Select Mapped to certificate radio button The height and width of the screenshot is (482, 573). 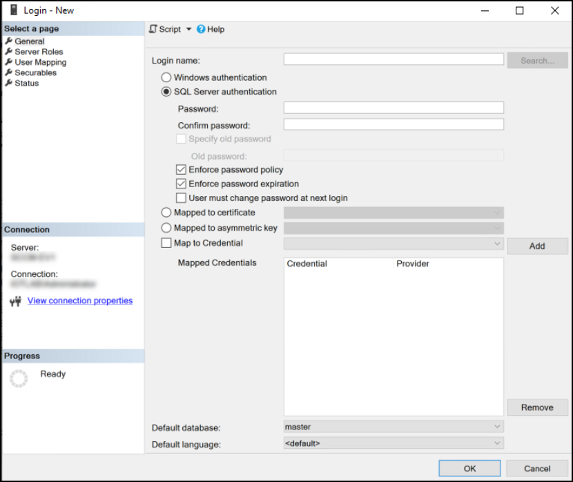(166, 212)
